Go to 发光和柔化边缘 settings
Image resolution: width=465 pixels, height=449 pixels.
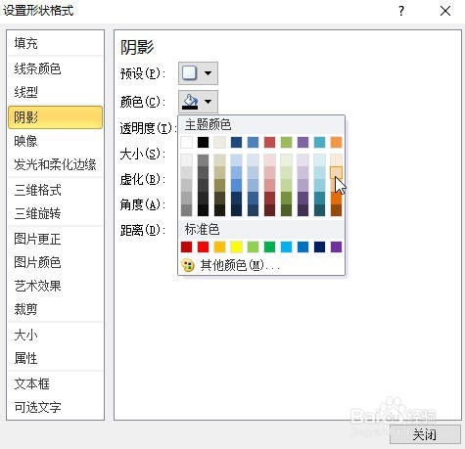(x=55, y=164)
